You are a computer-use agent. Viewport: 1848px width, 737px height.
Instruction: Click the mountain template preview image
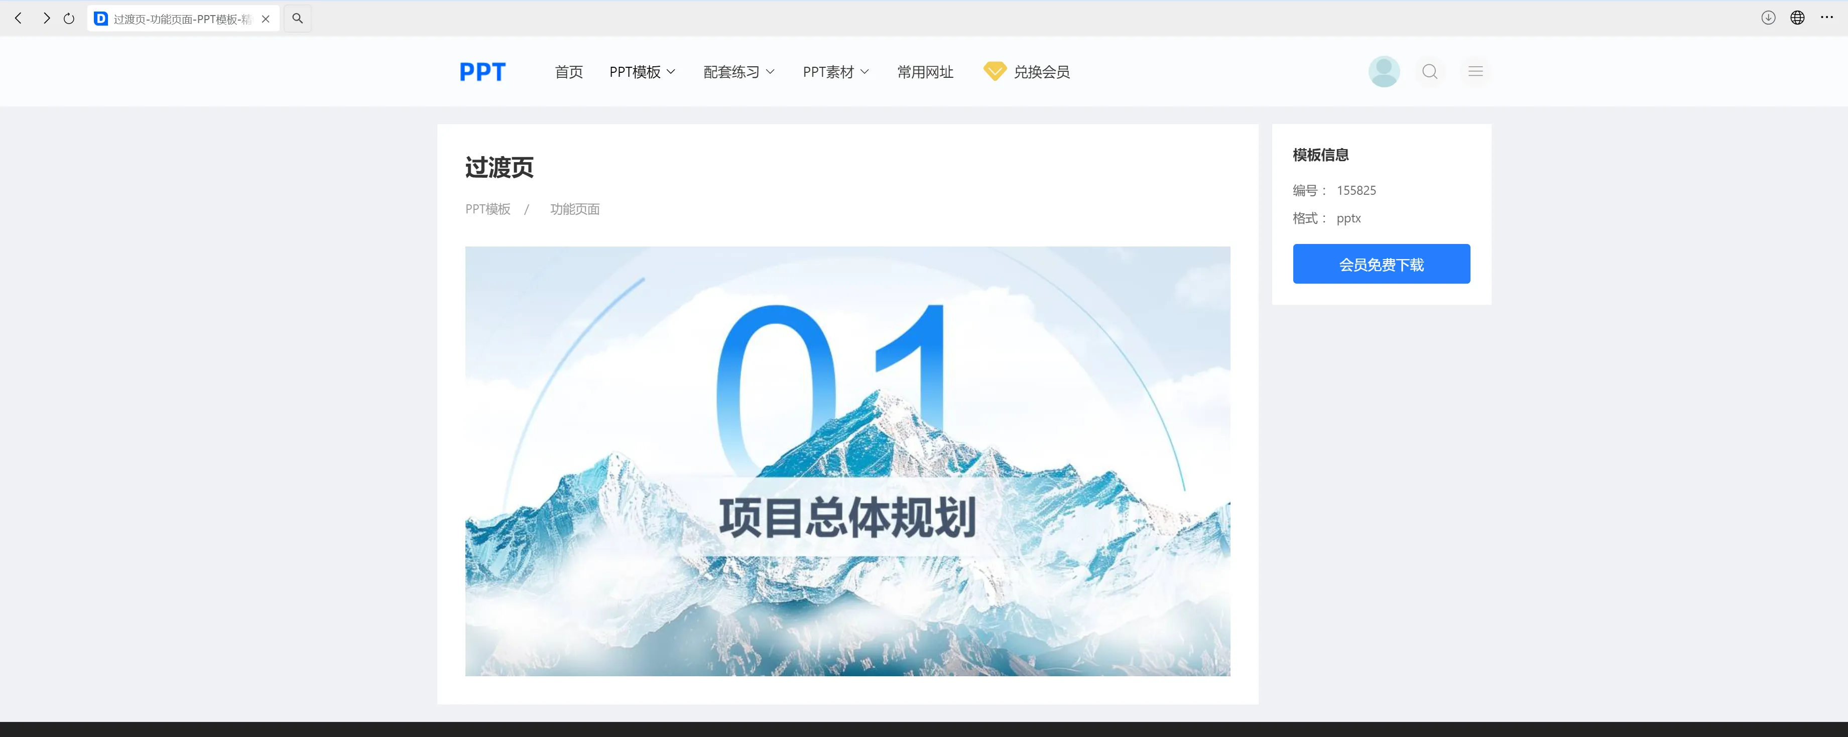pos(847,461)
